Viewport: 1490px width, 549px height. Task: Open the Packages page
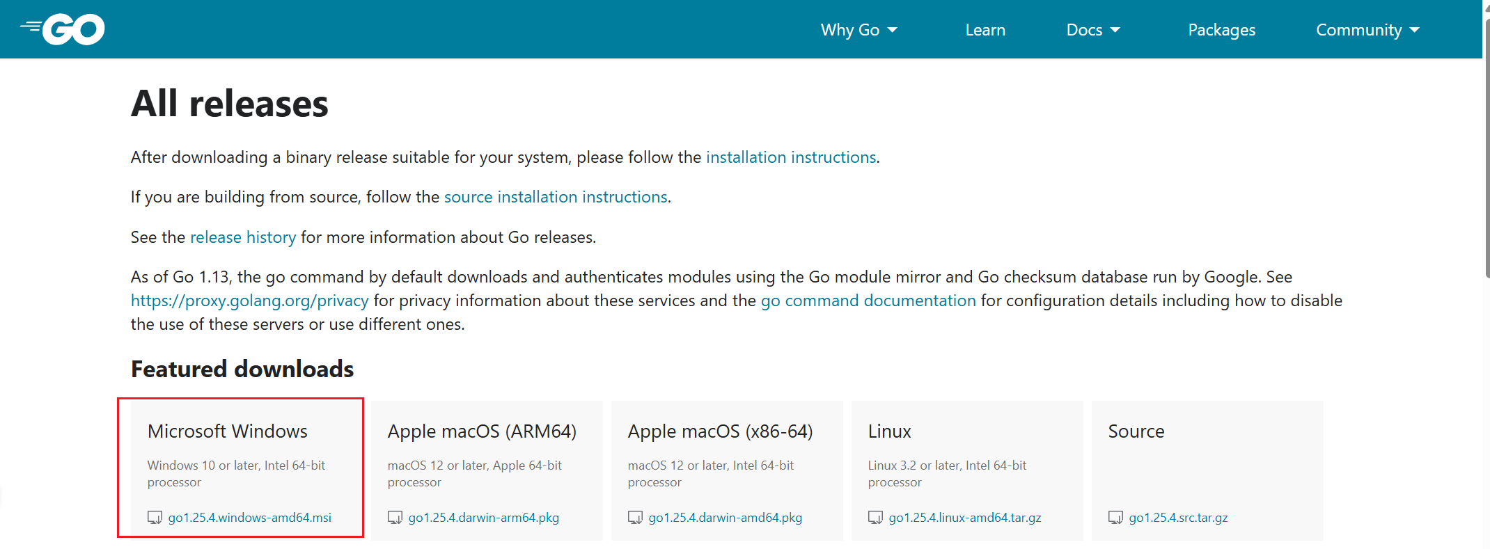click(1221, 30)
